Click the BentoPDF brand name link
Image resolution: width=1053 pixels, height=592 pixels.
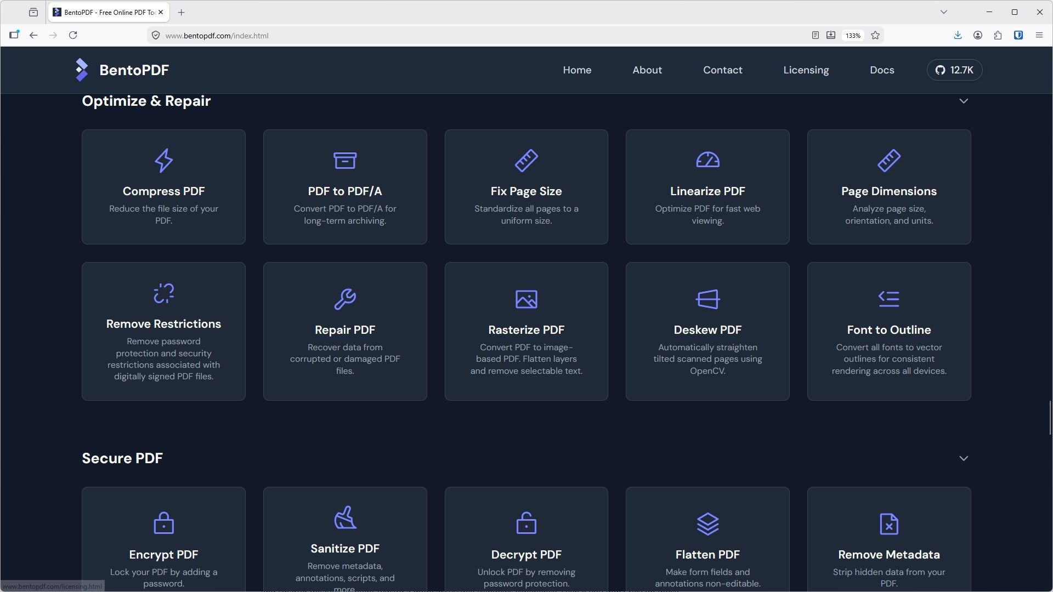134,70
